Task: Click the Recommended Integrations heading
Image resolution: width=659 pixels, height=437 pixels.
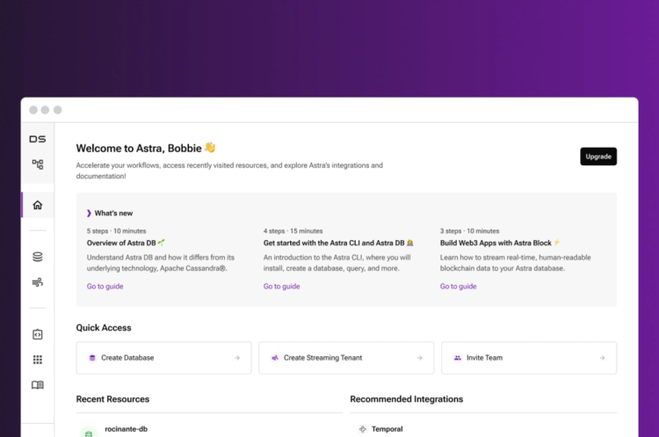Action: (407, 399)
